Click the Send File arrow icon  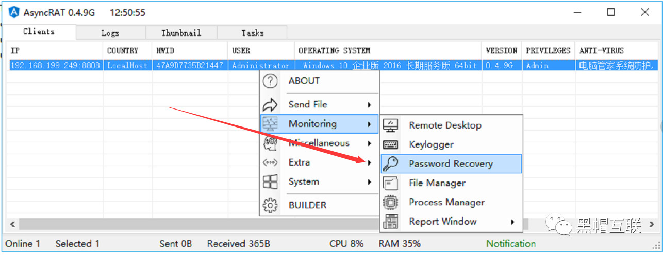[x=270, y=105]
